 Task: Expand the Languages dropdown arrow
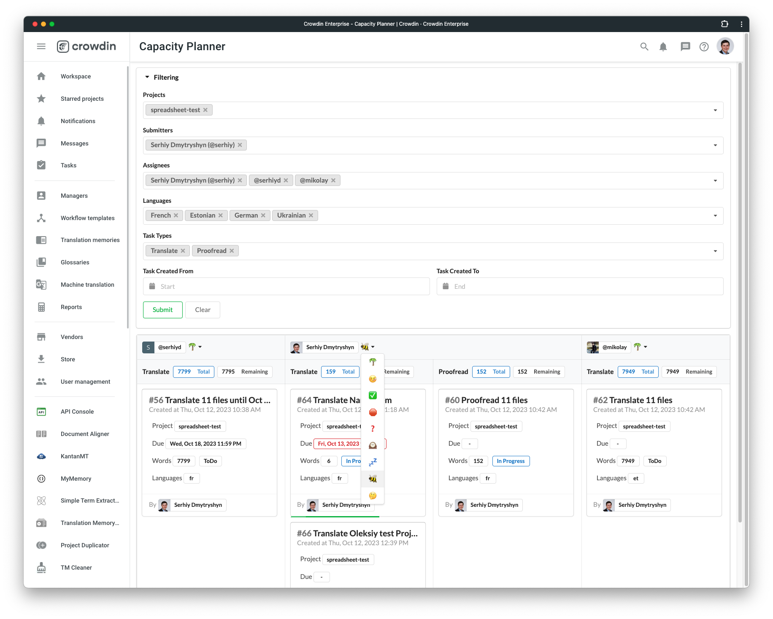click(715, 215)
